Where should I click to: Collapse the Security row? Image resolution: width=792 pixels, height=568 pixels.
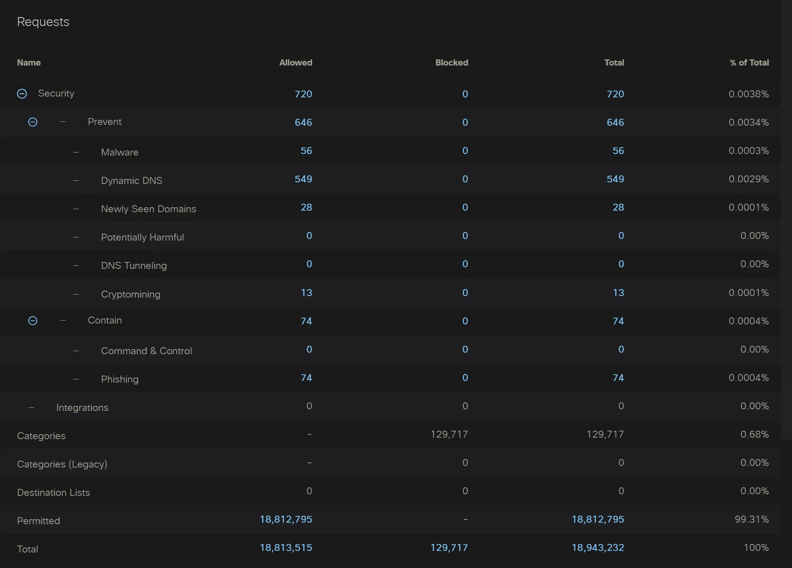[22, 94]
